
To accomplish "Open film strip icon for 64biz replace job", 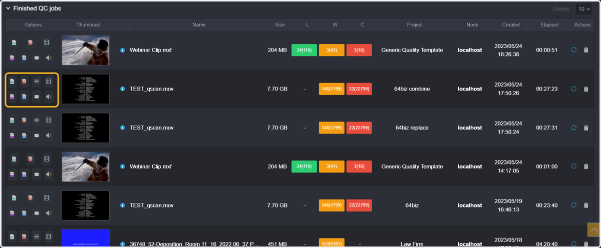I will [49, 120].
